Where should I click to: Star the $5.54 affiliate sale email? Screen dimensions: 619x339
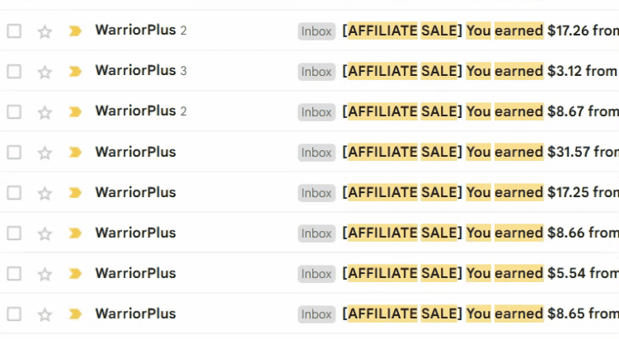coord(45,274)
